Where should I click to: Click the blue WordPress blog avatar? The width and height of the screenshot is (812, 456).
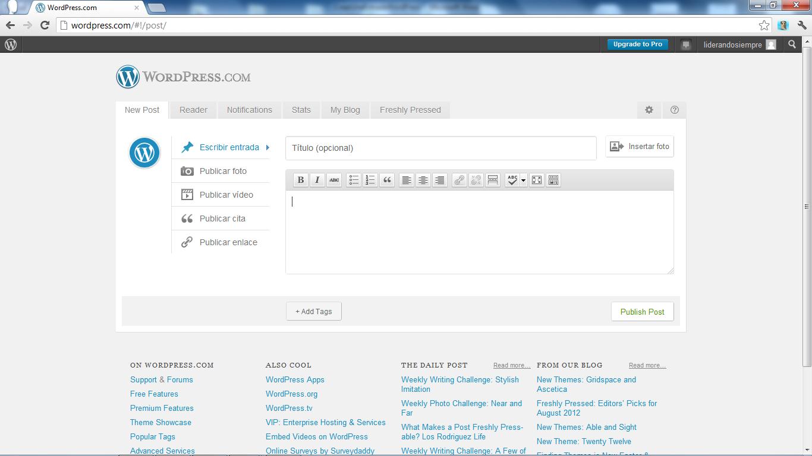pos(144,153)
